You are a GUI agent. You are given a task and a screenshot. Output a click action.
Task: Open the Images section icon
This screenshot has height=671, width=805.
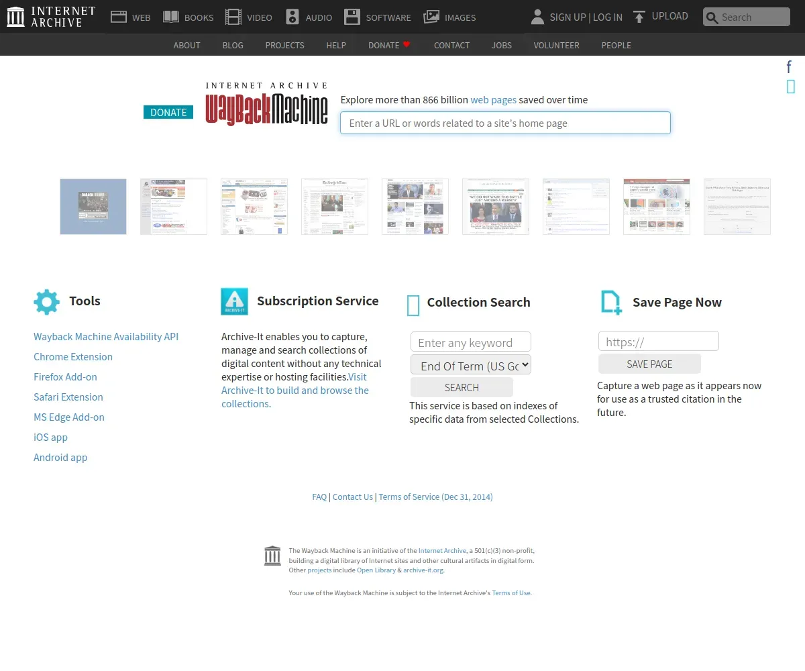pos(431,17)
